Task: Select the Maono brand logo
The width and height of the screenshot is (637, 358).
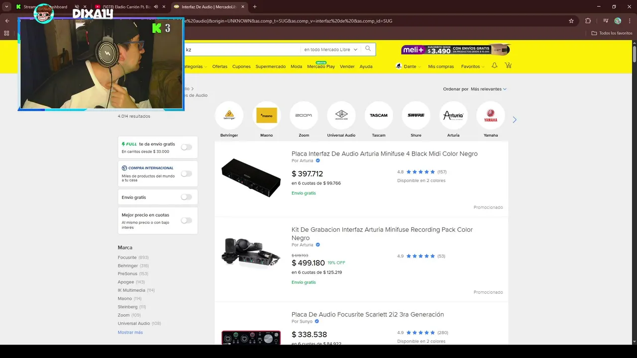Action: click(267, 115)
